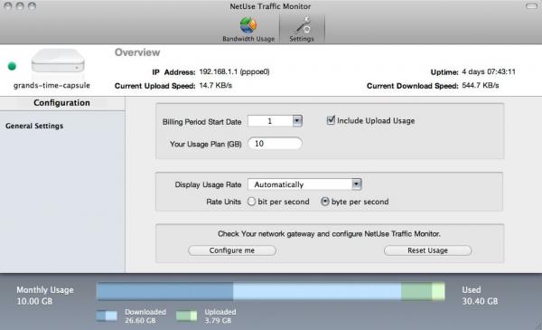Click the Uploaded 3.79 GB label
This screenshot has height=330, width=542.
[x=220, y=316]
